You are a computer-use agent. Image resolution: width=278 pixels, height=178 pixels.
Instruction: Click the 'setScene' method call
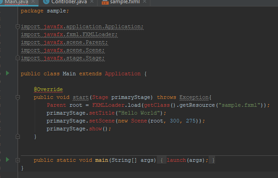[102, 121]
